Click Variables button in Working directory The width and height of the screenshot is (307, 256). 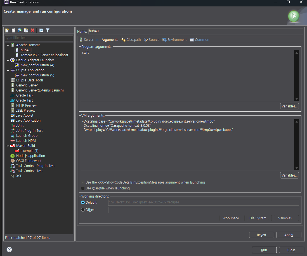click(x=286, y=218)
